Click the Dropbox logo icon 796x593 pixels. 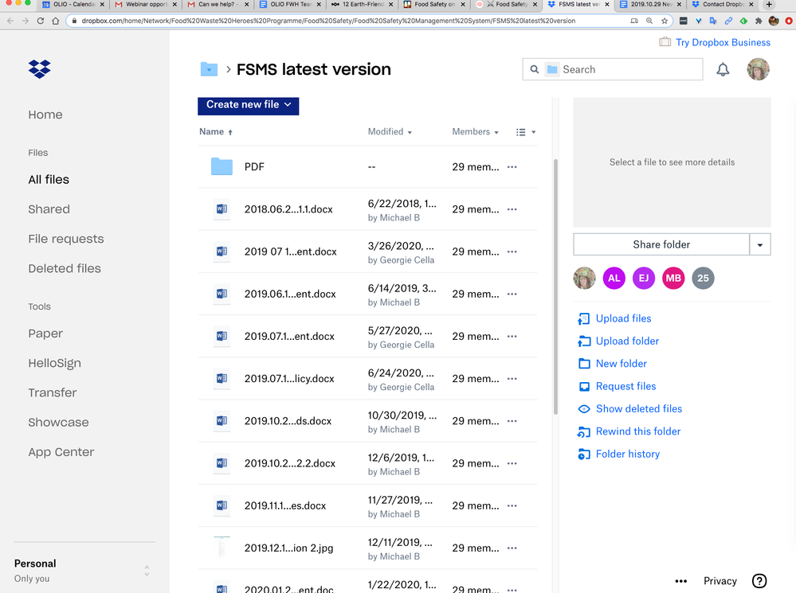pyautogui.click(x=40, y=69)
